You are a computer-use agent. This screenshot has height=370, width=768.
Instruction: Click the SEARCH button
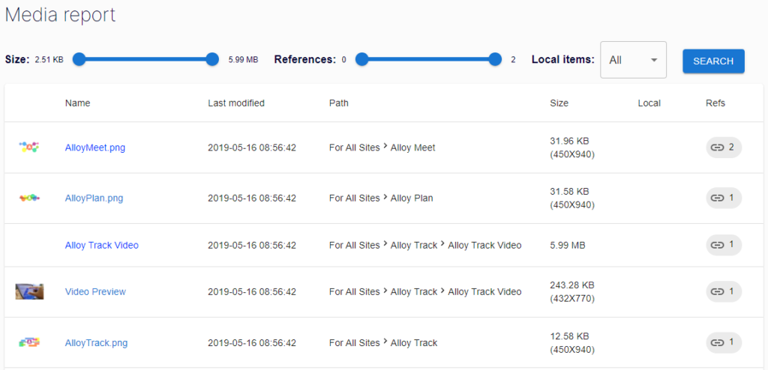pos(714,61)
